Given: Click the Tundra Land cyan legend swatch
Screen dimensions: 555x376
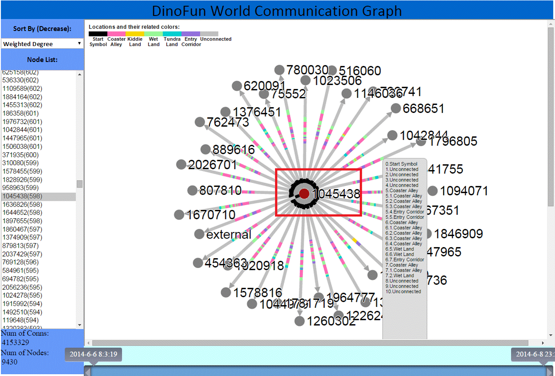Looking at the screenshot, I should tap(172, 34).
